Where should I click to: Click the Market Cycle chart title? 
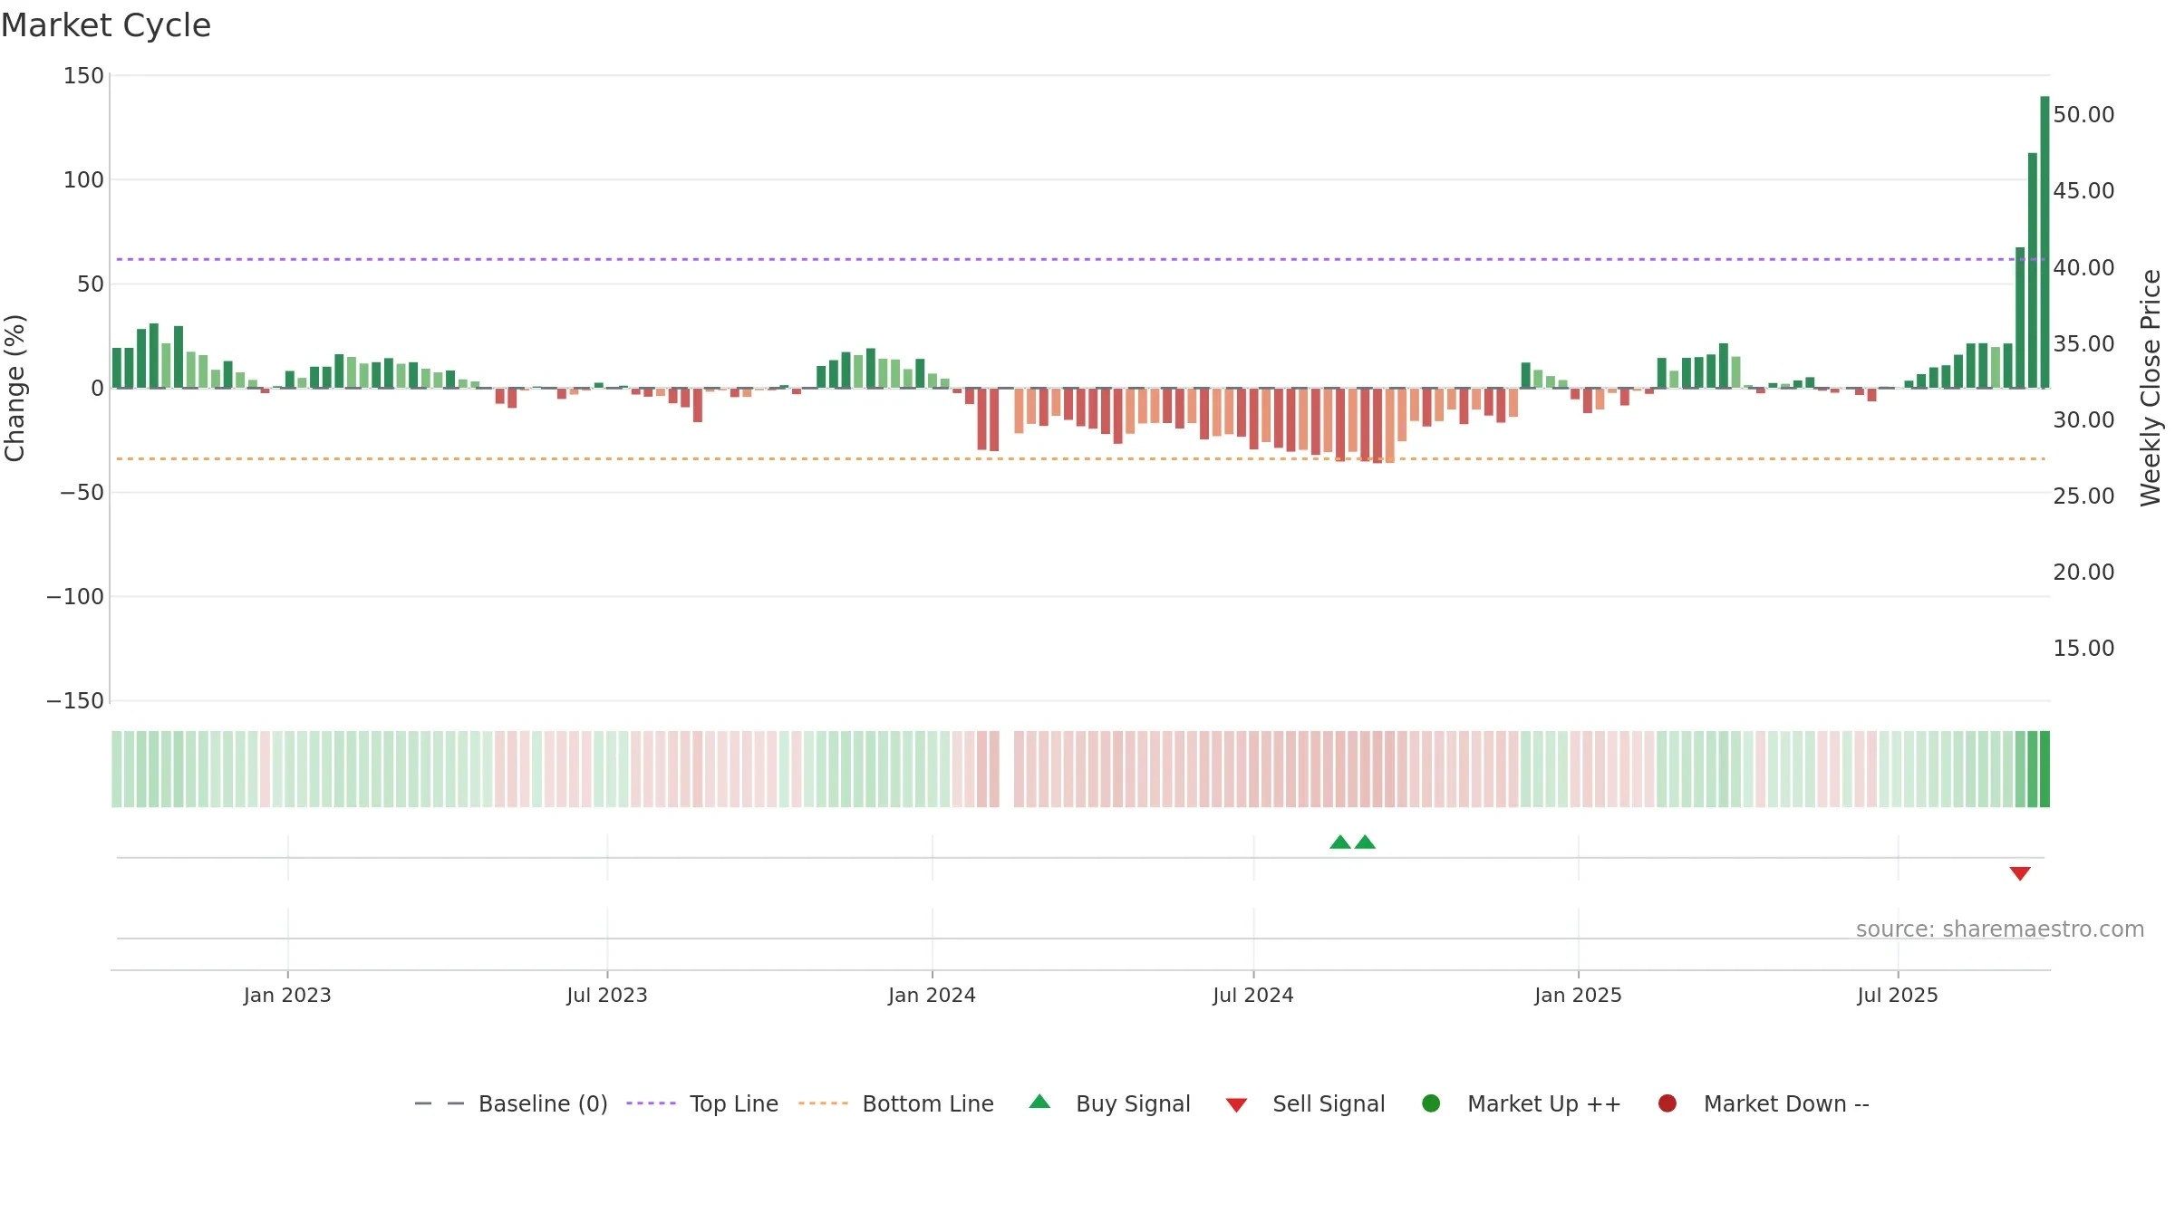click(x=106, y=25)
